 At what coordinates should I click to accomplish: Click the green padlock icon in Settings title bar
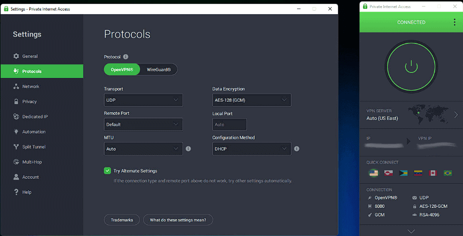pyautogui.click(x=6, y=9)
